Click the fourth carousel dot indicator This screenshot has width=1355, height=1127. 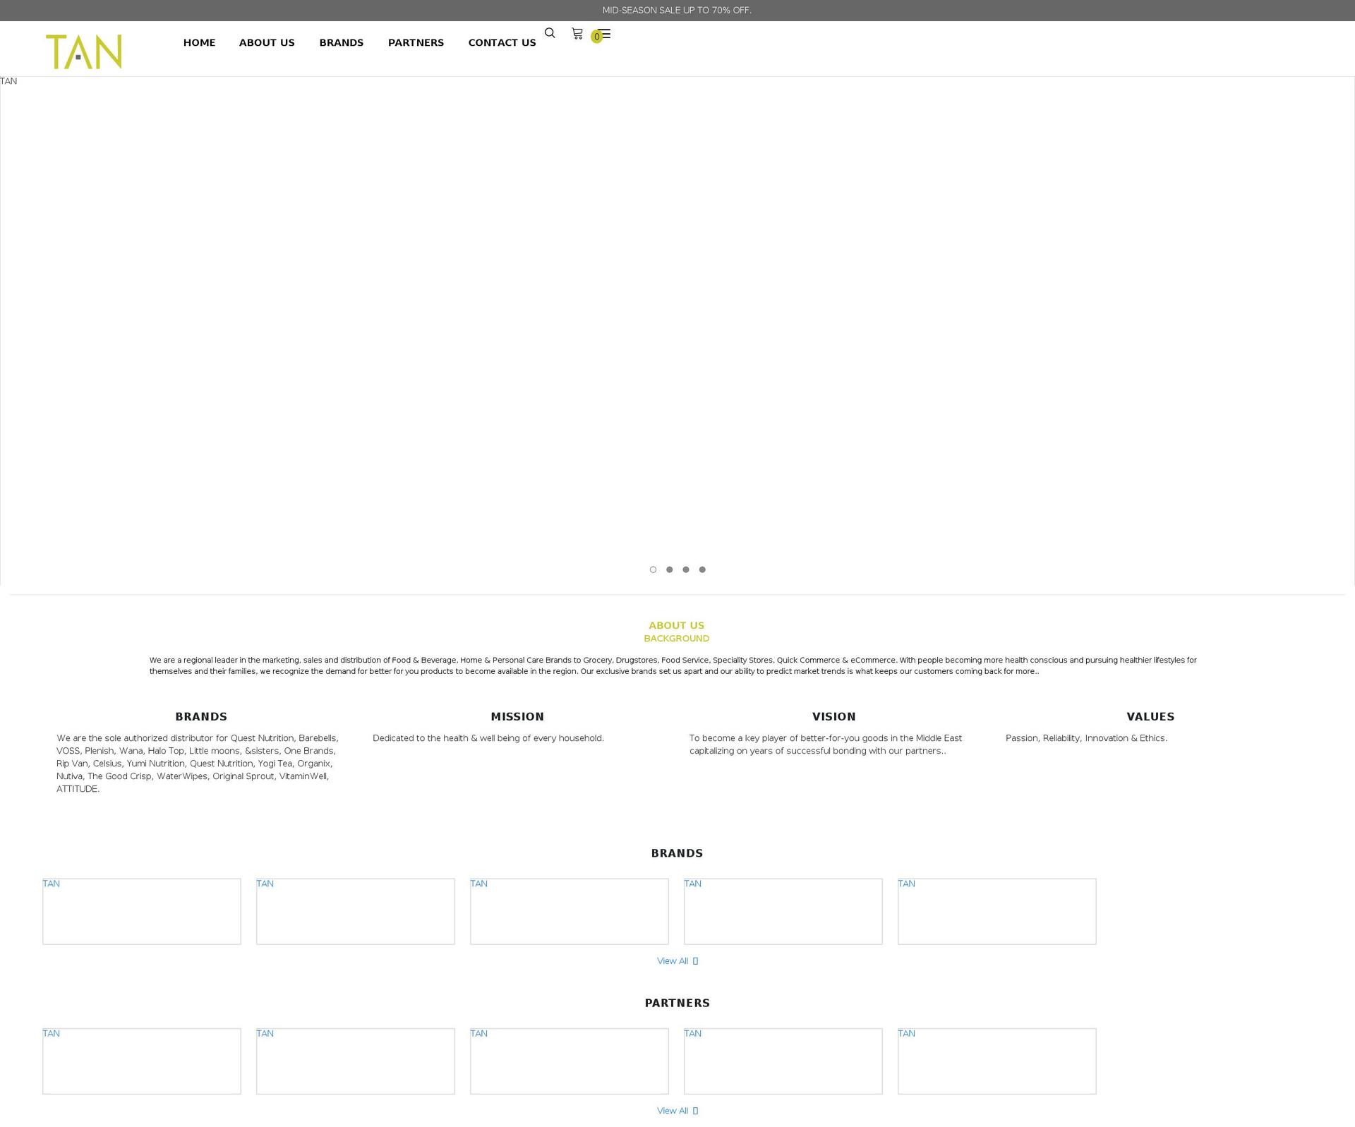(x=701, y=569)
